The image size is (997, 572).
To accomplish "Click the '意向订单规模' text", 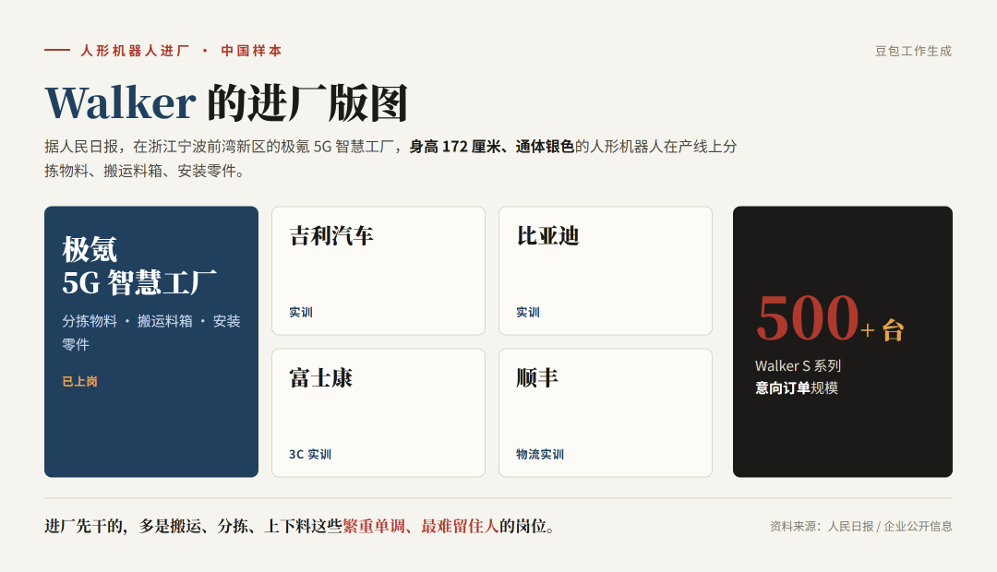I will click(796, 388).
